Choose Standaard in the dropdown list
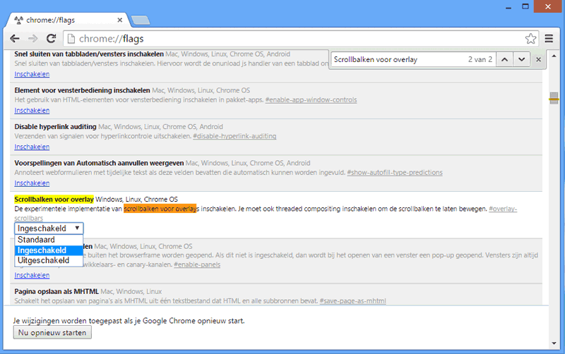 (49, 240)
